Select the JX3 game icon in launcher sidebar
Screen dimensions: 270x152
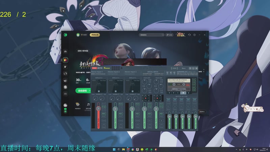pos(65,60)
